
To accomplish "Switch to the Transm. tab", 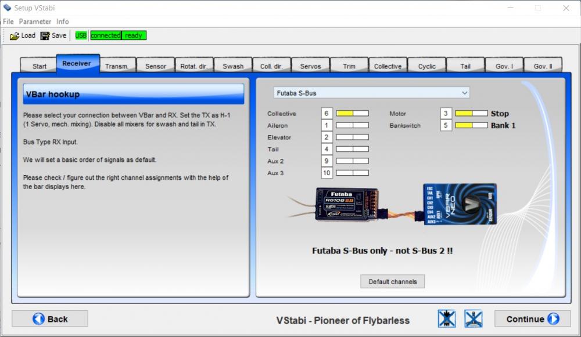I will click(x=117, y=66).
